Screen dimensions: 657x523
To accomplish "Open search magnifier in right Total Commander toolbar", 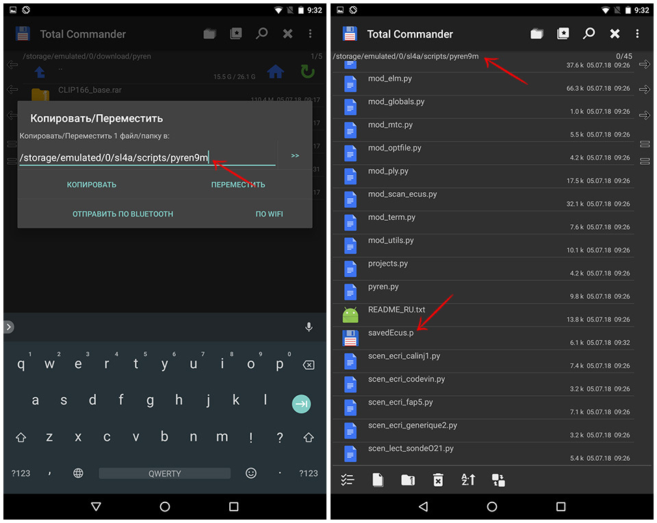I will [x=589, y=33].
